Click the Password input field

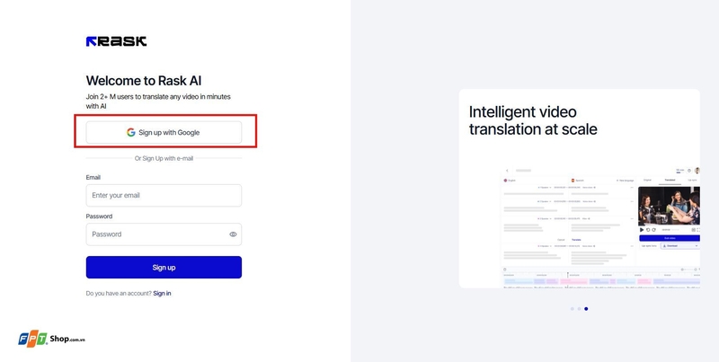click(157, 234)
